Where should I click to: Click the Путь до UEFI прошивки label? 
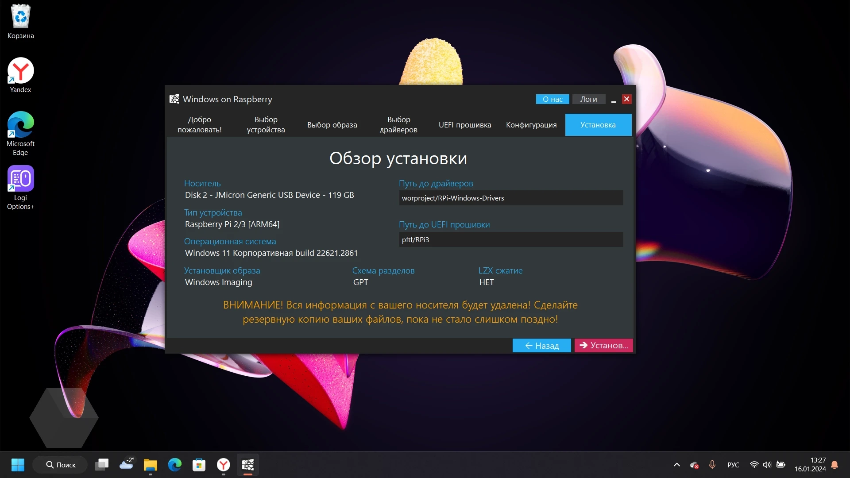(x=444, y=224)
